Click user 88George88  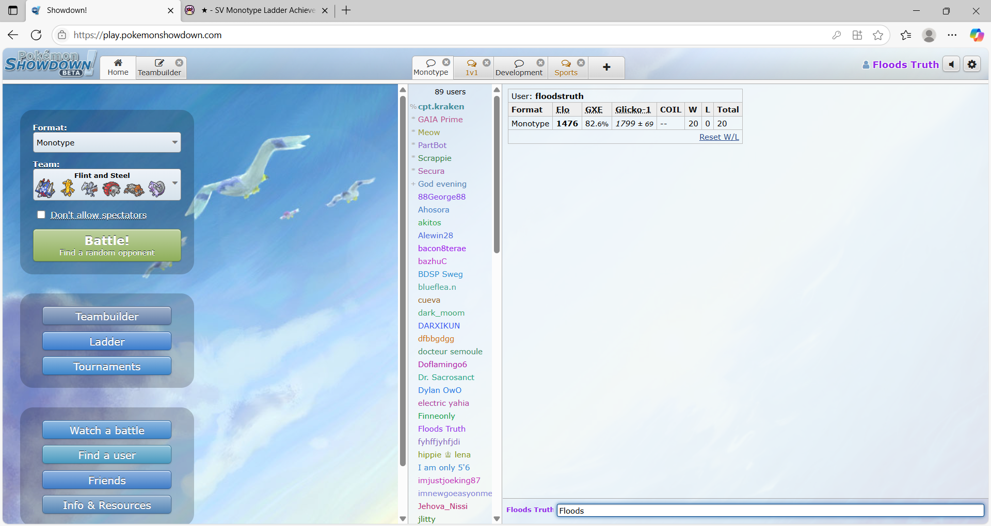[442, 196]
